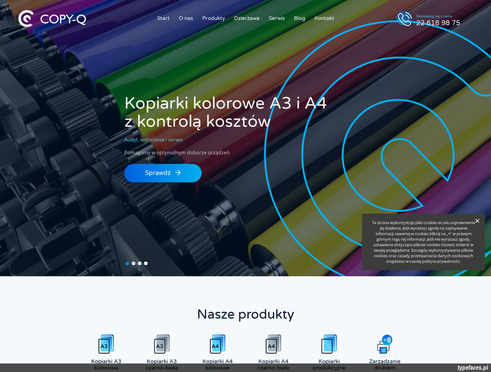Screen dimensions: 491x372
Task: Switch to the third slide dot
Action: point(140,263)
